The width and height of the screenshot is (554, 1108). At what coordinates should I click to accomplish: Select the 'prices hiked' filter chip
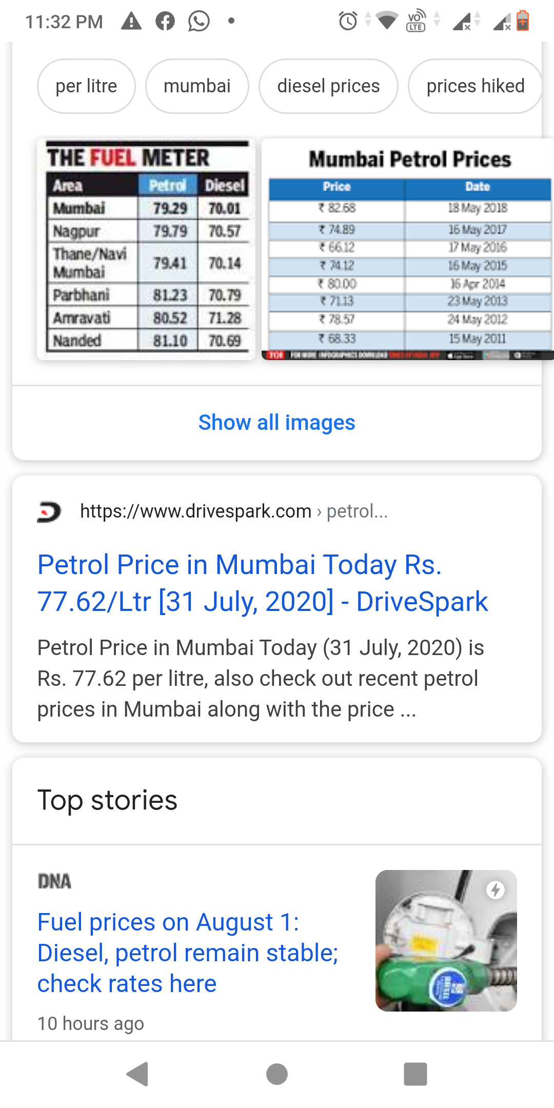(476, 86)
